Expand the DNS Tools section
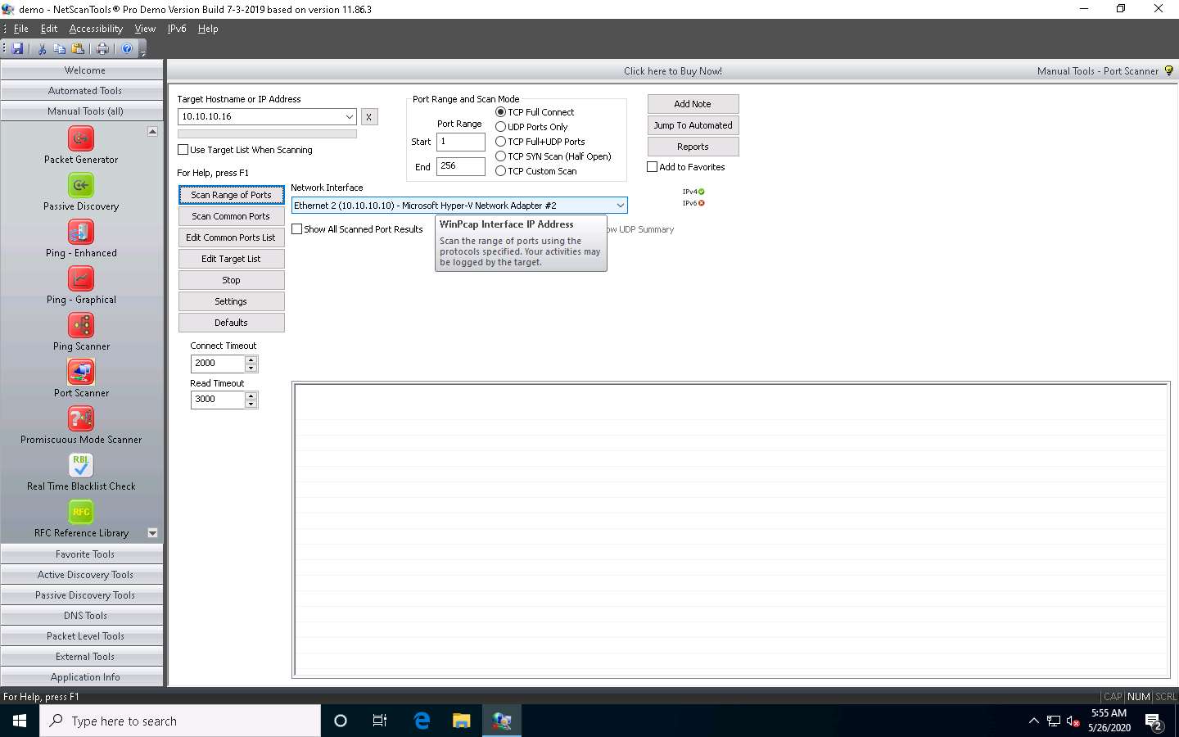The image size is (1179, 737). (x=82, y=616)
